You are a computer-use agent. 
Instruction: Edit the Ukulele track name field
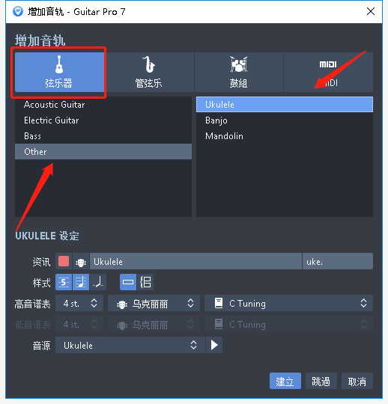pyautogui.click(x=195, y=261)
